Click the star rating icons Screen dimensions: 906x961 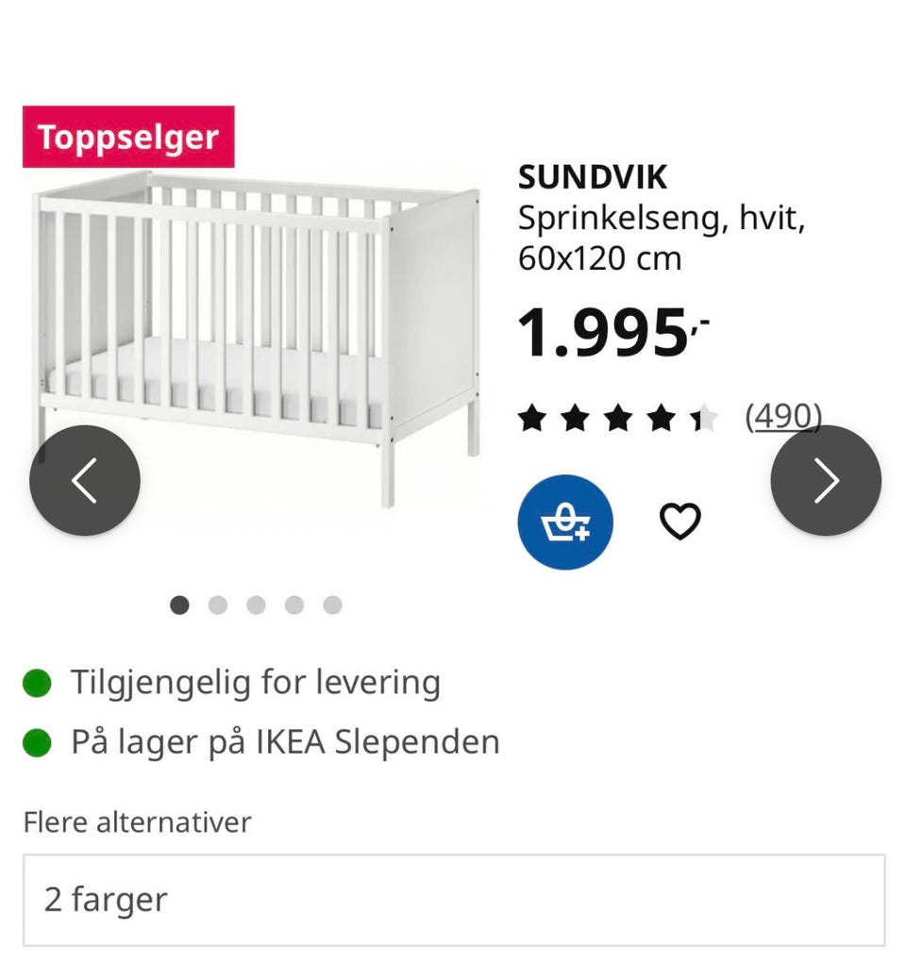(618, 418)
